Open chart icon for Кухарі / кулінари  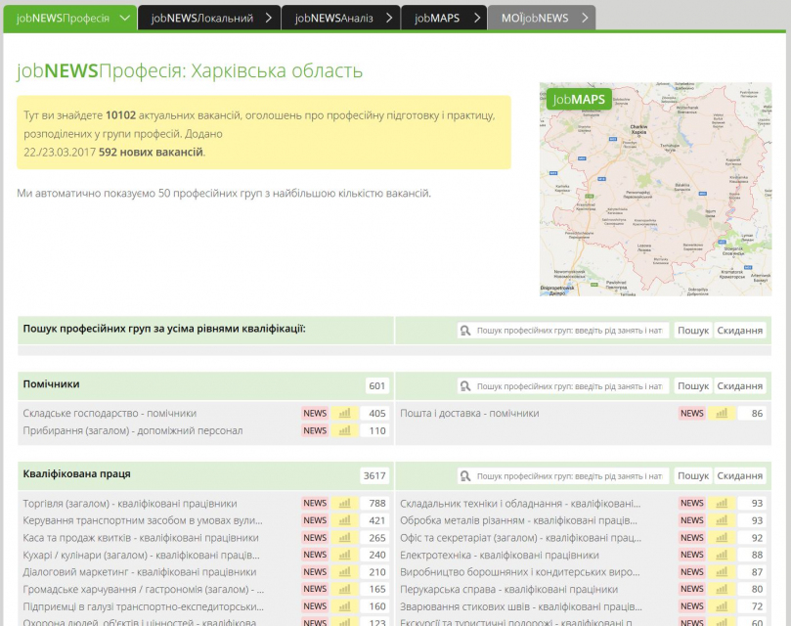pyautogui.click(x=344, y=555)
